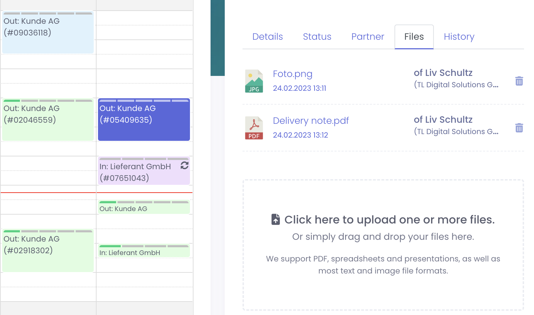The image size is (534, 315).
Task: Click the JPG file type icon
Action: pyautogui.click(x=254, y=81)
